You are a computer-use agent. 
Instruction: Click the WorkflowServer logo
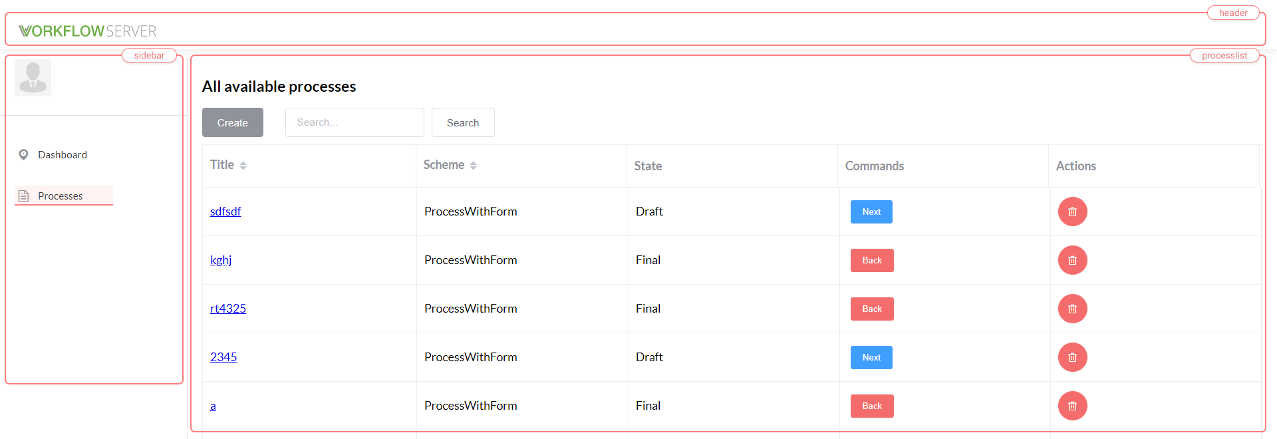[88, 31]
